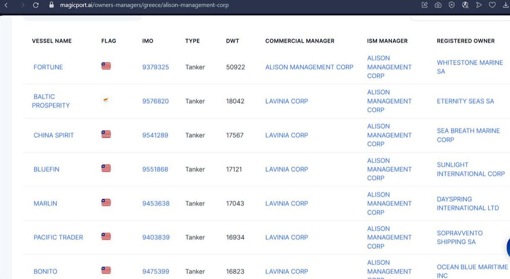Click the flag icon in PACIFIC TRADER row
Image resolution: width=510 pixels, height=279 pixels.
pos(106,236)
